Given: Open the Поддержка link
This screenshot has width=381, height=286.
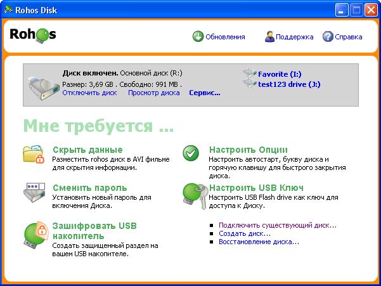Looking at the screenshot, I should [x=295, y=37].
